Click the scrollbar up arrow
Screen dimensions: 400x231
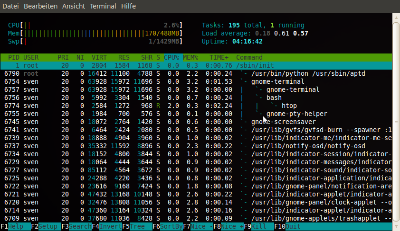[396, 18]
